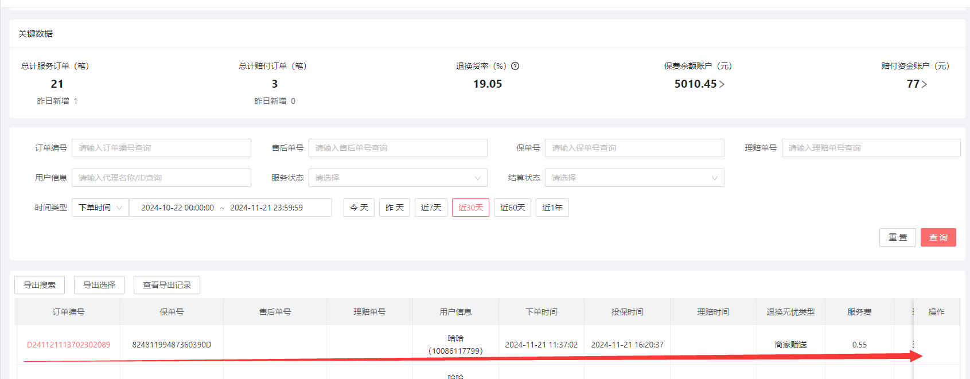Reset filters with the 重置 button
Viewport: 970px width, 379px height.
point(897,237)
